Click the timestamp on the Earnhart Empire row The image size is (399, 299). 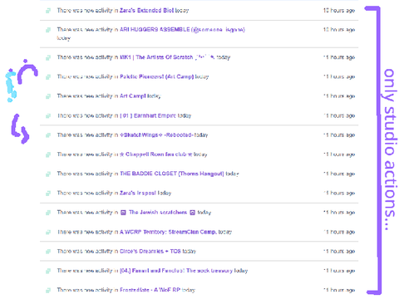pos(339,115)
